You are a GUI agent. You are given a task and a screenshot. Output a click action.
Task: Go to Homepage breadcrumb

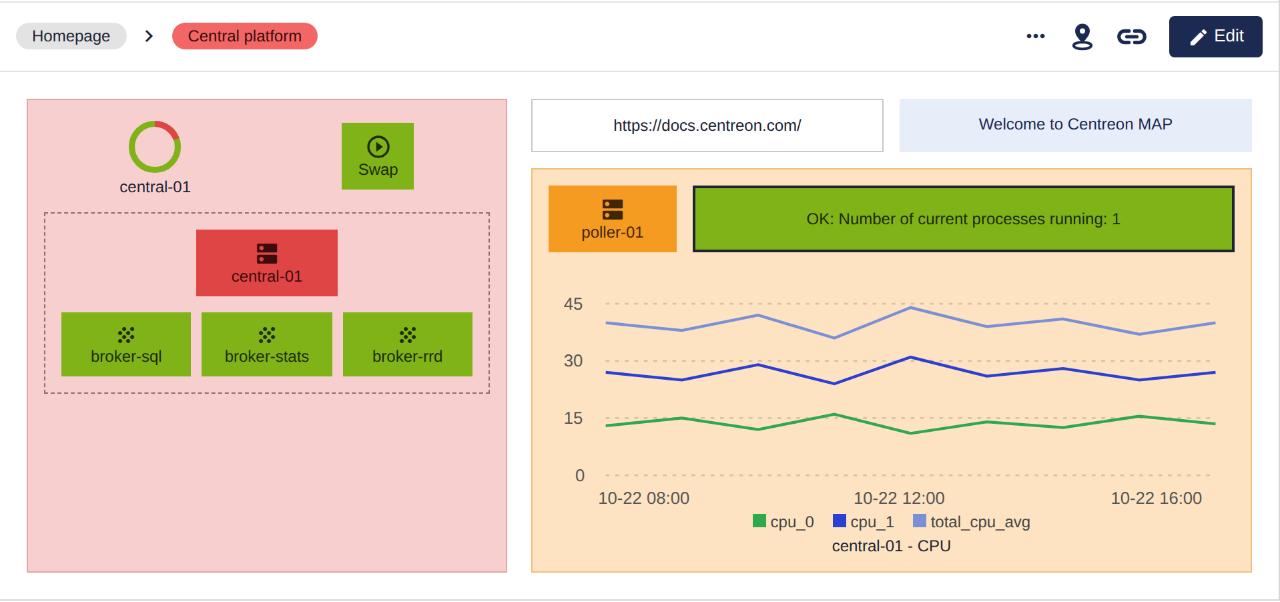(x=71, y=36)
